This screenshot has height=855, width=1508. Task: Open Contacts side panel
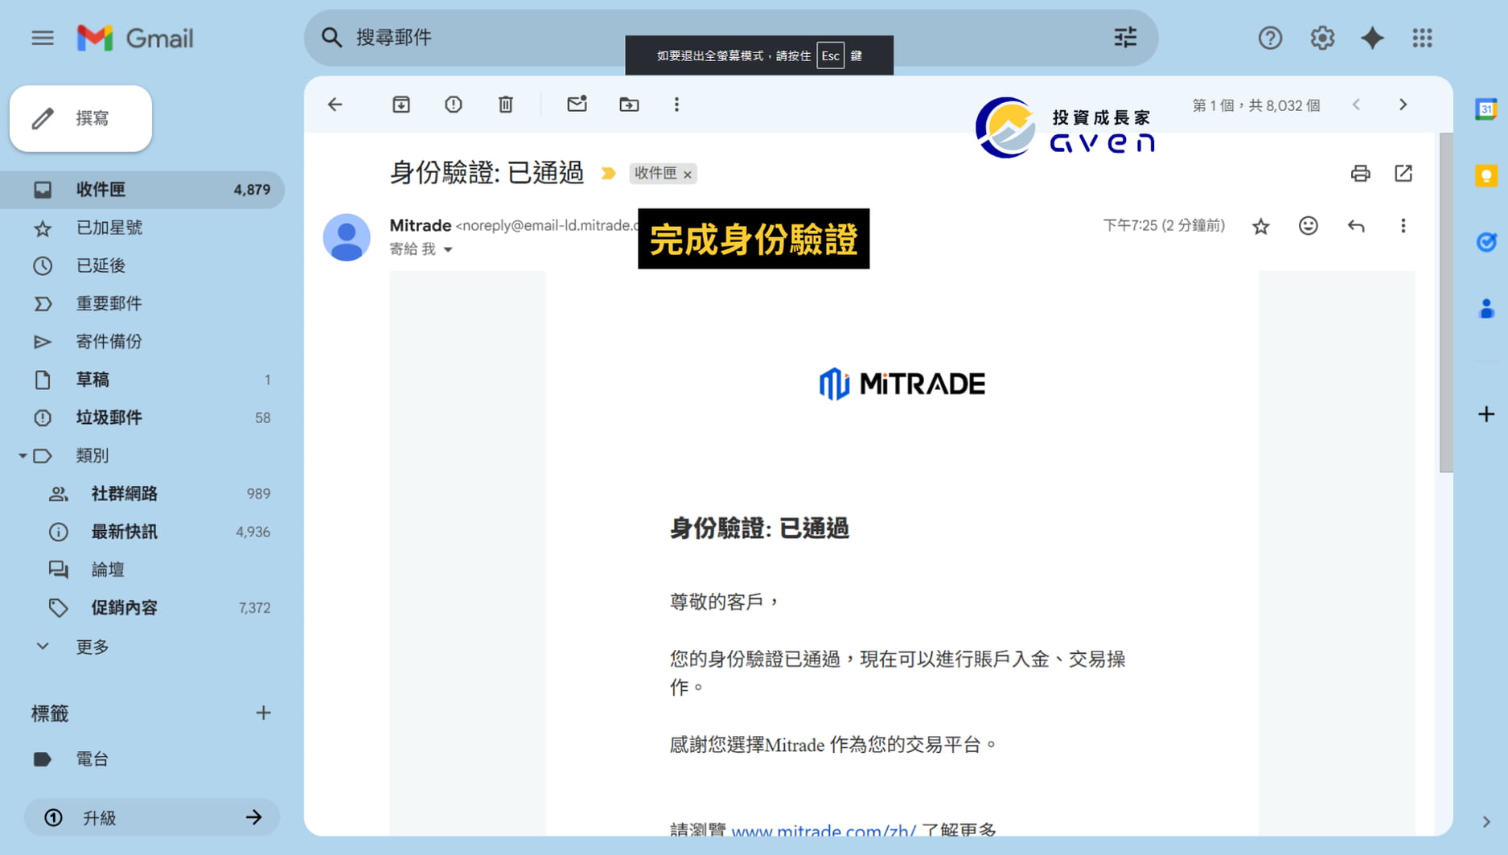pyautogui.click(x=1486, y=308)
